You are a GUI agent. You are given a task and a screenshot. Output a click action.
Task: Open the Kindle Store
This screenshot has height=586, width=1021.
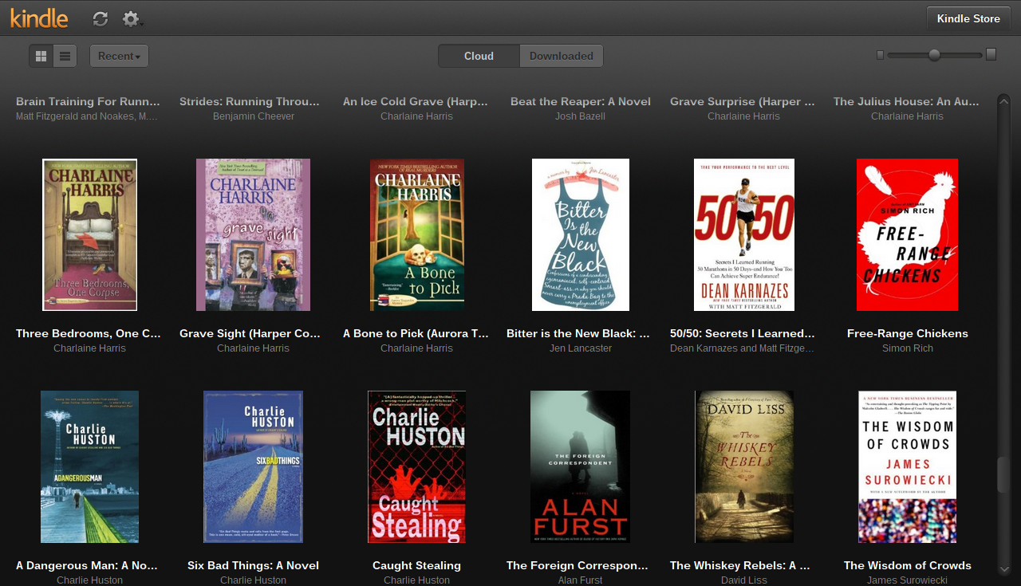[968, 18]
